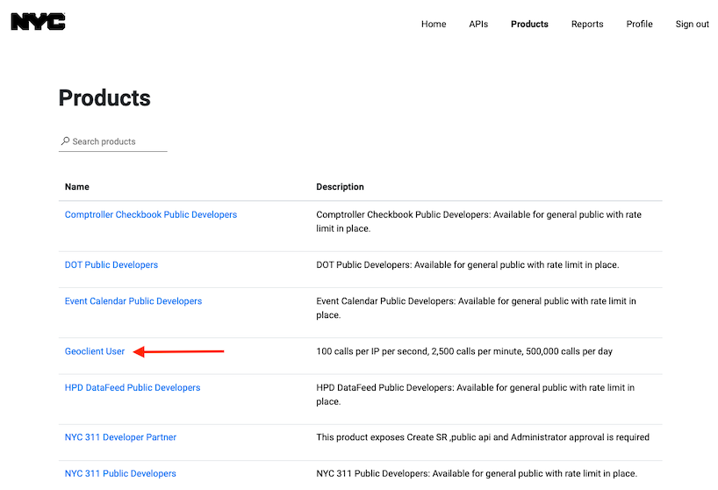Focus the Search products field
The width and height of the screenshot is (718, 490).
(x=113, y=141)
